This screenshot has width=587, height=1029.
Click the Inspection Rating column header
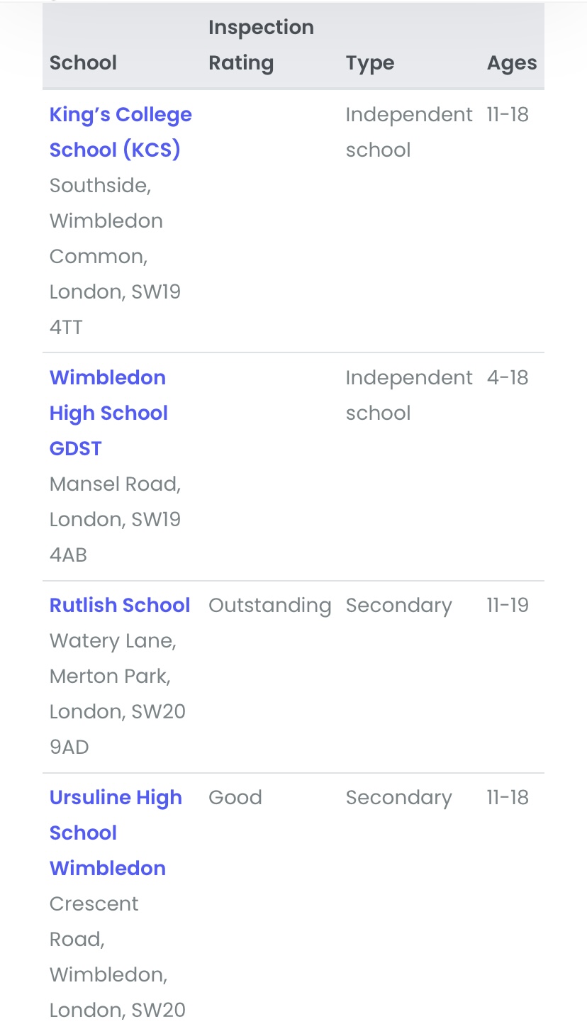coord(261,45)
